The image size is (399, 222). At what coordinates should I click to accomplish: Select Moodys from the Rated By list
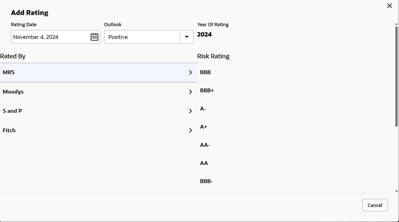point(78,92)
